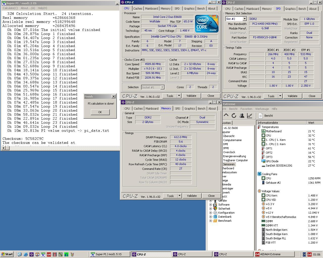Expand the Software tree node
This screenshot has width=323, height=258.
[x=210, y=205]
